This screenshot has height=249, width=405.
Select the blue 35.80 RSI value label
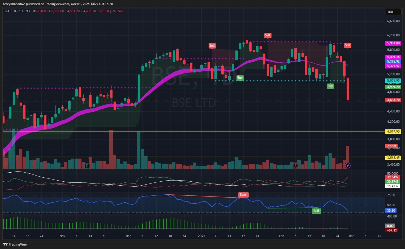pyautogui.click(x=391, y=211)
